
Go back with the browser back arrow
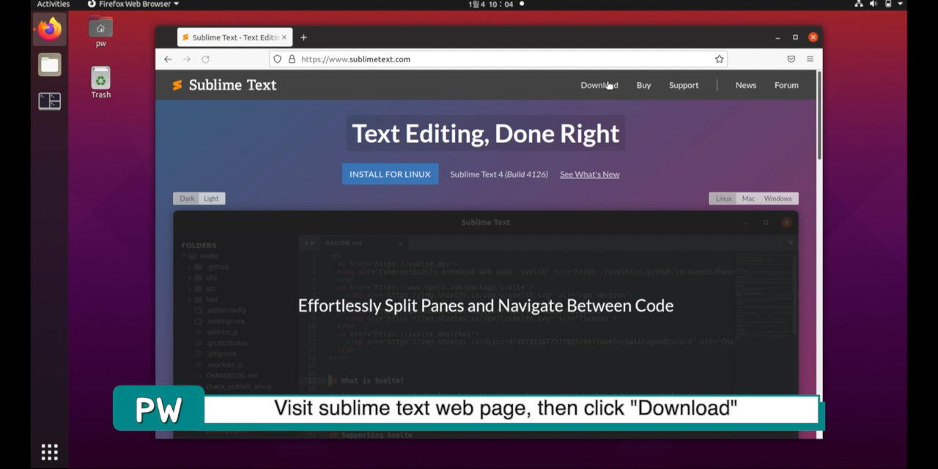pos(168,59)
